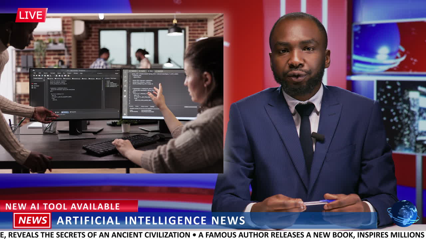426x239 pixels.
Task: Click the Tasks view icon in the bottom panel
Action: (x=57, y=112)
